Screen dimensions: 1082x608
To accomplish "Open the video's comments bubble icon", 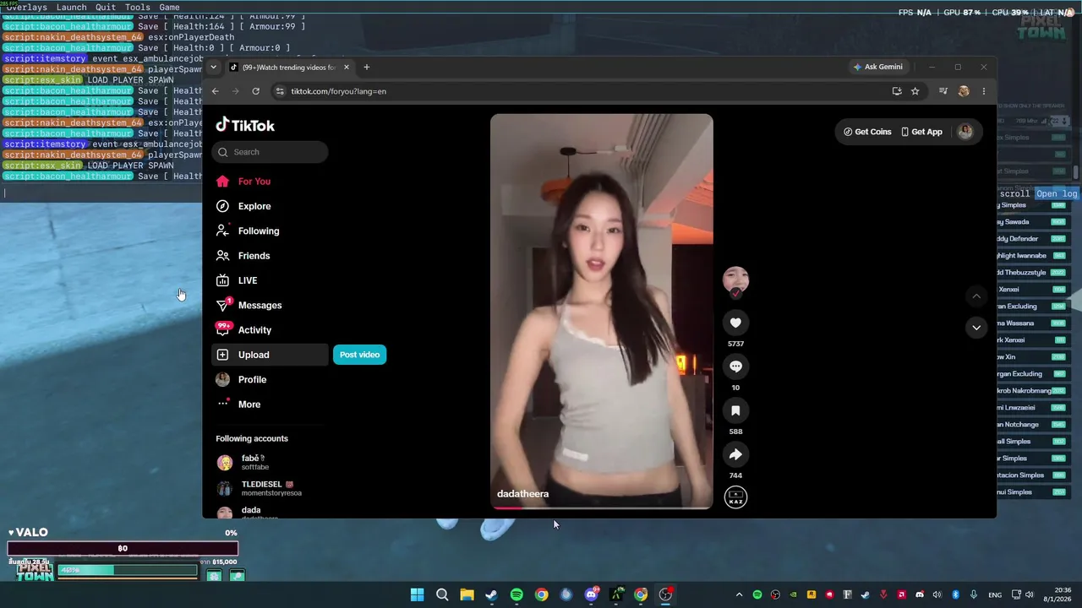I will click(x=735, y=366).
